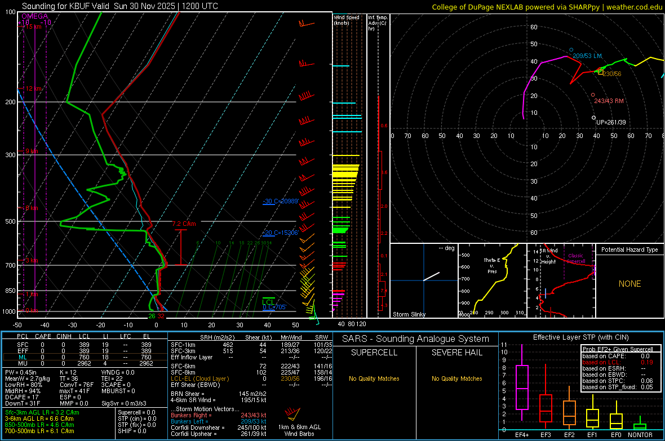Click the 'Sfc-3km AGL LR = 3.2 C/km' line
This screenshot has width=665, height=441.
tap(42, 412)
